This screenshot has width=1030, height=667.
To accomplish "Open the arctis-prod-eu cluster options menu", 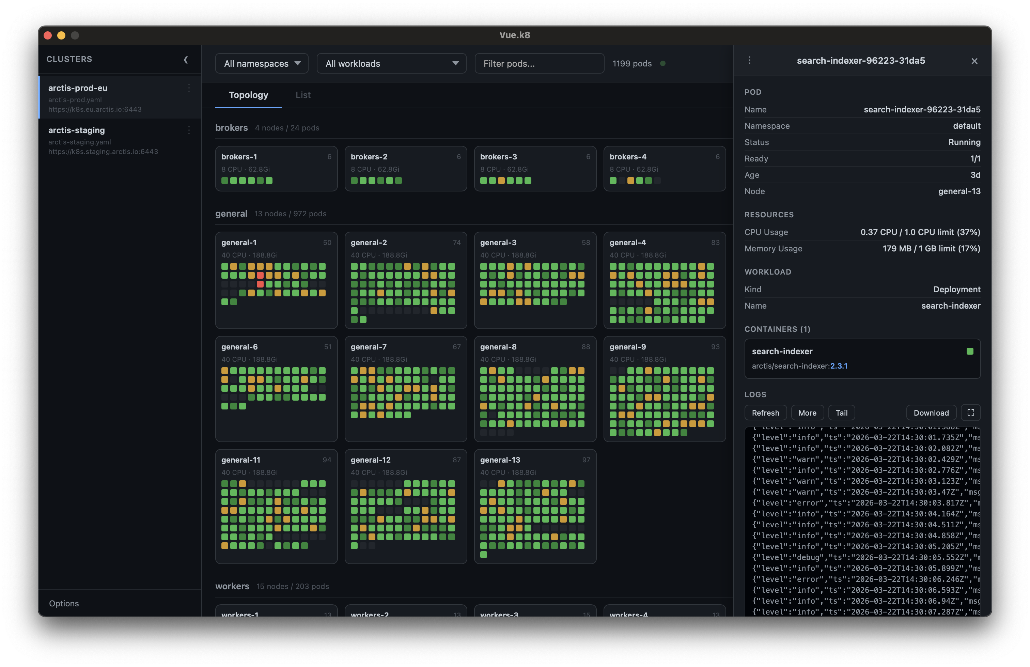I will tap(189, 88).
